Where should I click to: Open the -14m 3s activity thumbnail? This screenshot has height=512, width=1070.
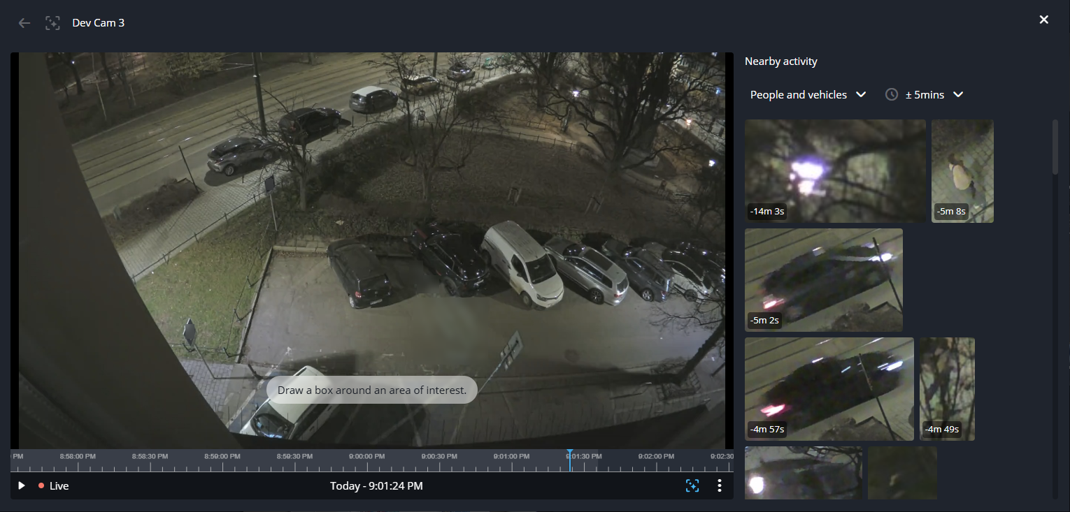(x=835, y=170)
